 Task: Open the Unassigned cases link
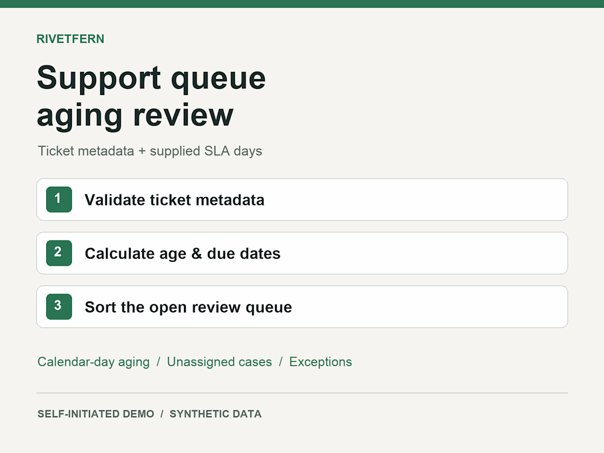(x=219, y=362)
